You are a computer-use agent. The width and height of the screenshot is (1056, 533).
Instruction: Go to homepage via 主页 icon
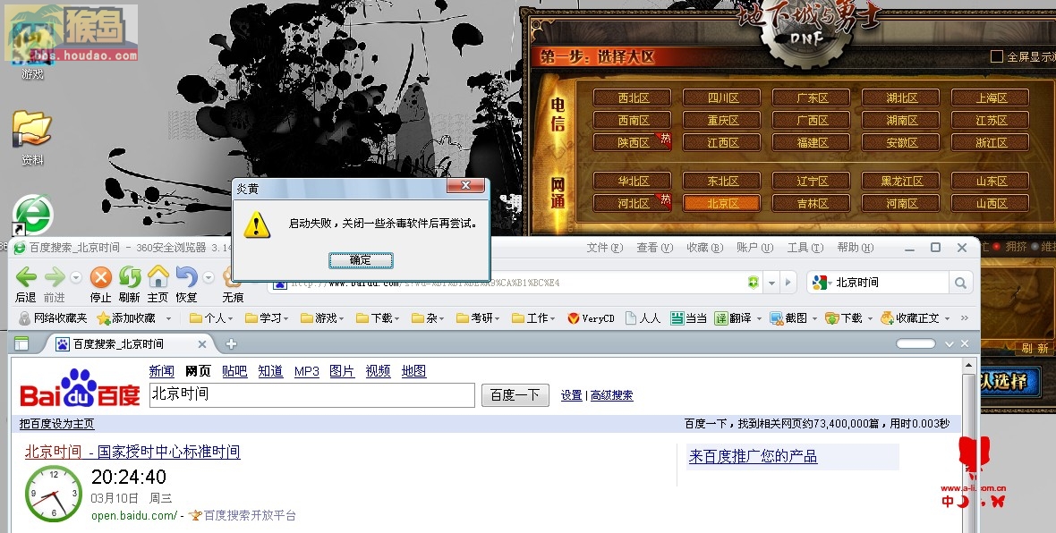click(x=158, y=276)
